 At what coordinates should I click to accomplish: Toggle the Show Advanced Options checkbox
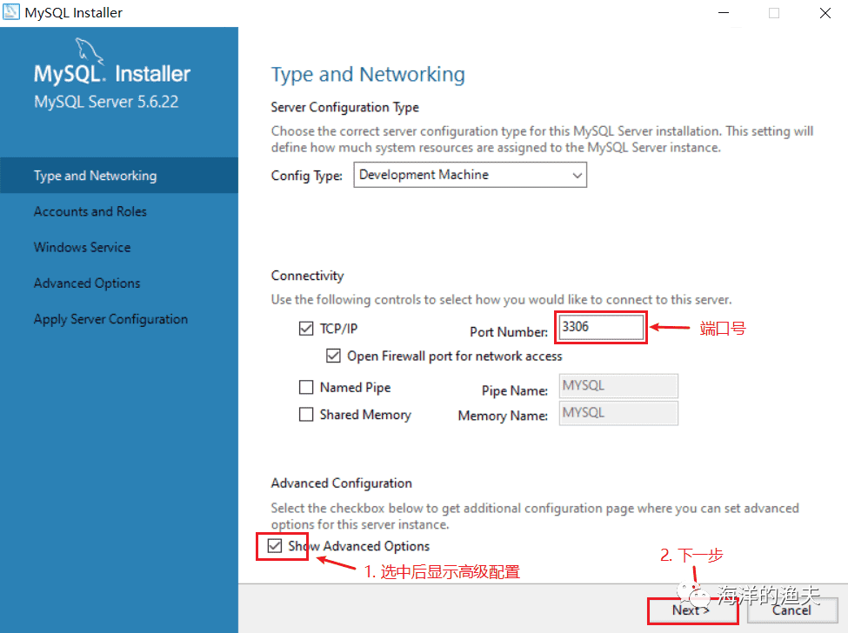point(275,546)
